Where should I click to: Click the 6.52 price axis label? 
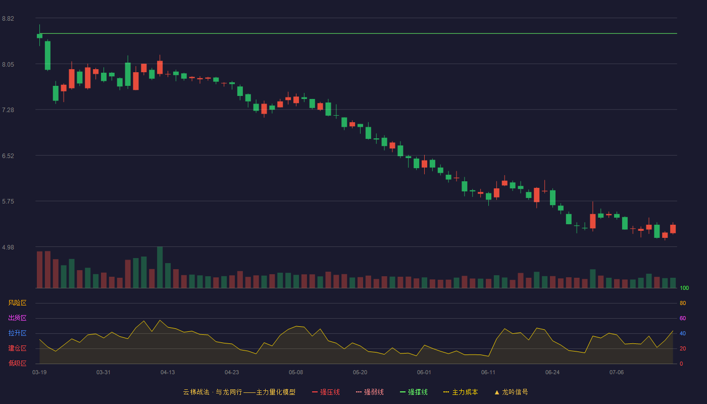(8, 156)
